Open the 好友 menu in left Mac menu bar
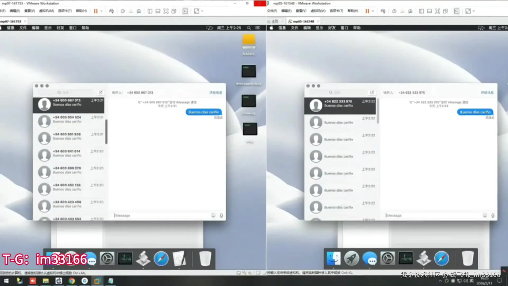This screenshot has height=286, width=508. pyautogui.click(x=60, y=28)
